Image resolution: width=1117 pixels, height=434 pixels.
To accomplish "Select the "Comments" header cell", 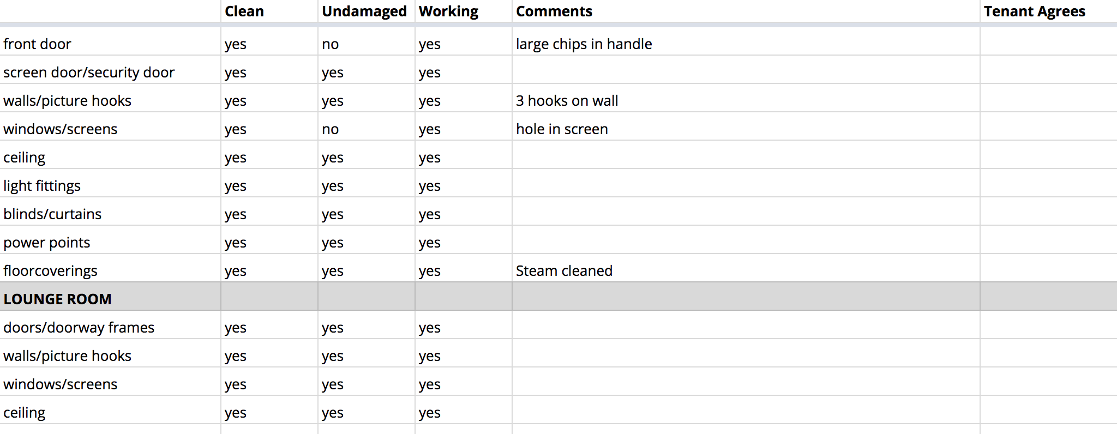I will pos(554,11).
